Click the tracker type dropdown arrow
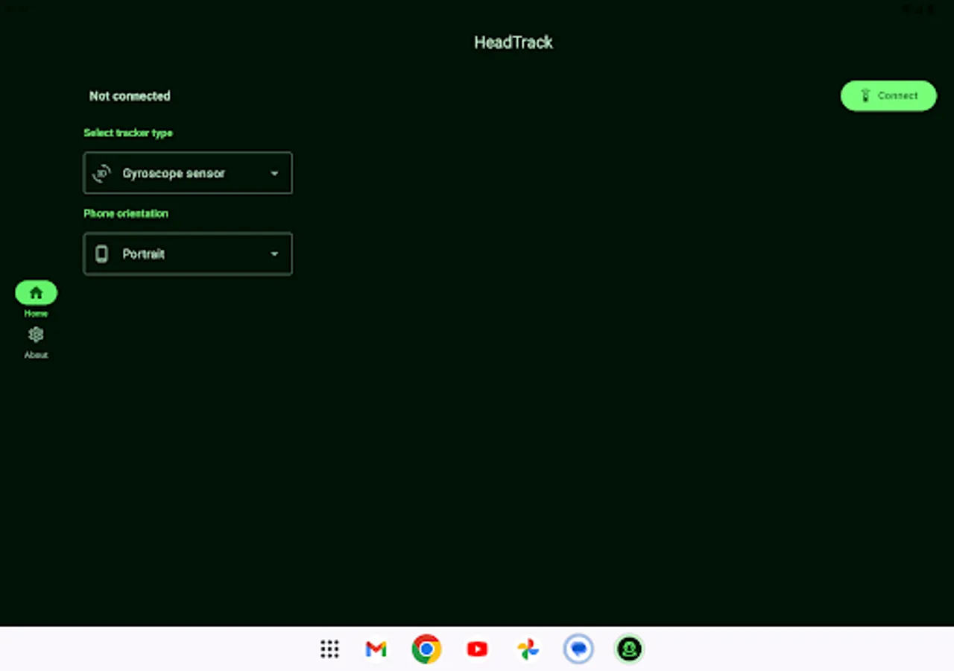The image size is (954, 671). tap(274, 173)
